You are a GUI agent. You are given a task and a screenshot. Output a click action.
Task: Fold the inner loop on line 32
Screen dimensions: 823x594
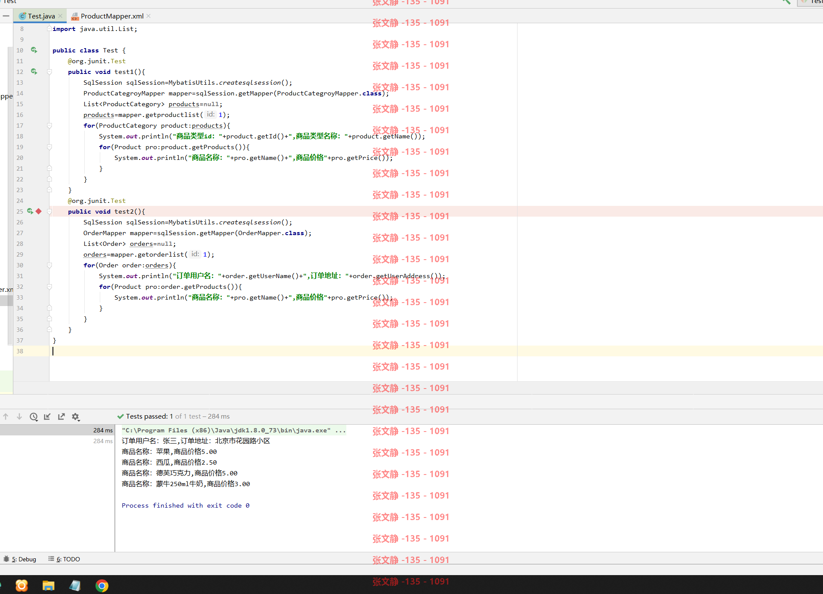click(49, 287)
